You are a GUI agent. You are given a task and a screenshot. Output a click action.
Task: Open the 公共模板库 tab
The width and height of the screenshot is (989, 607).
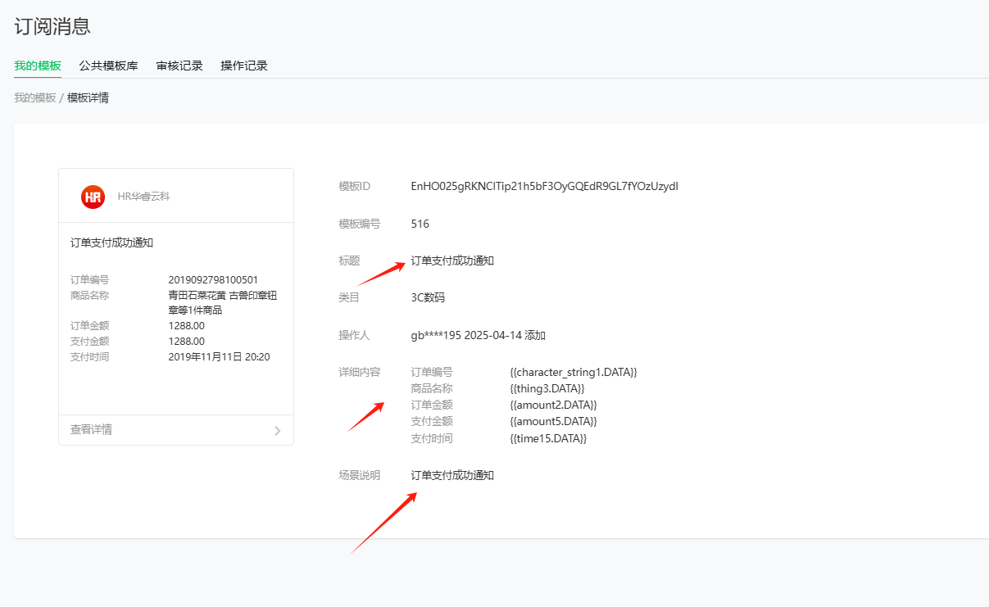(108, 66)
